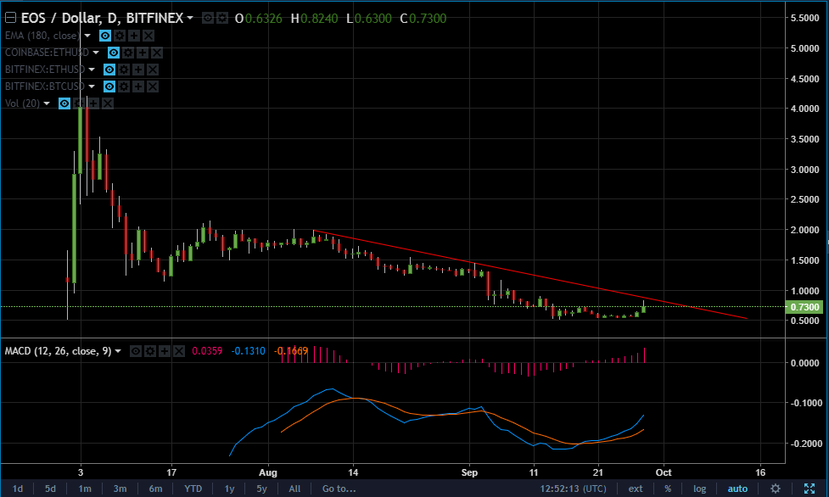This screenshot has height=497, width=829.
Task: Open the MACD indicator settings gear
Action: pos(150,351)
